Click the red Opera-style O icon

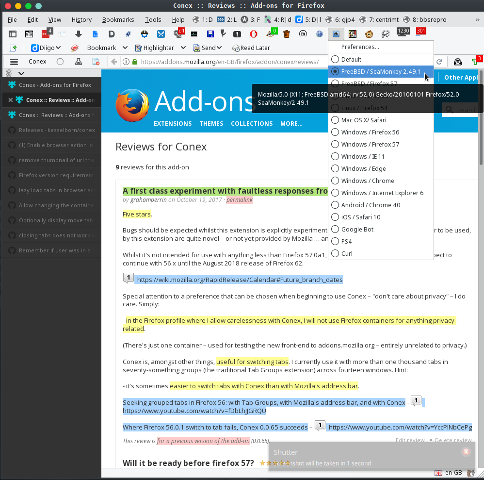pyautogui.click(x=254, y=34)
